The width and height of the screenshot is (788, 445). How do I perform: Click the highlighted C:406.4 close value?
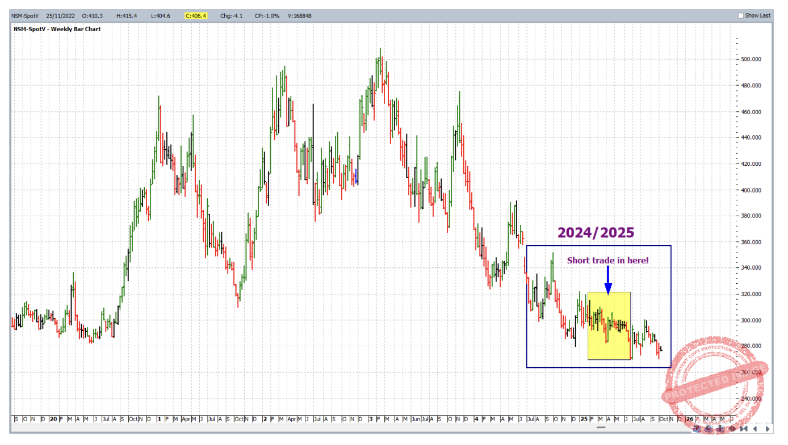(x=196, y=15)
